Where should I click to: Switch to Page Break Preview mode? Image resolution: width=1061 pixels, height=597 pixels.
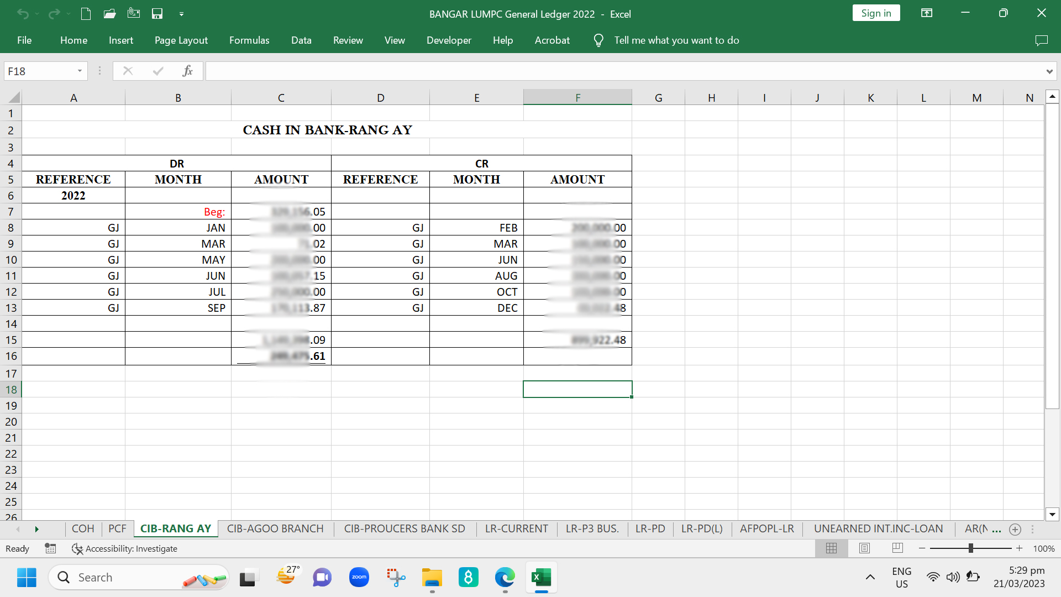(x=897, y=548)
